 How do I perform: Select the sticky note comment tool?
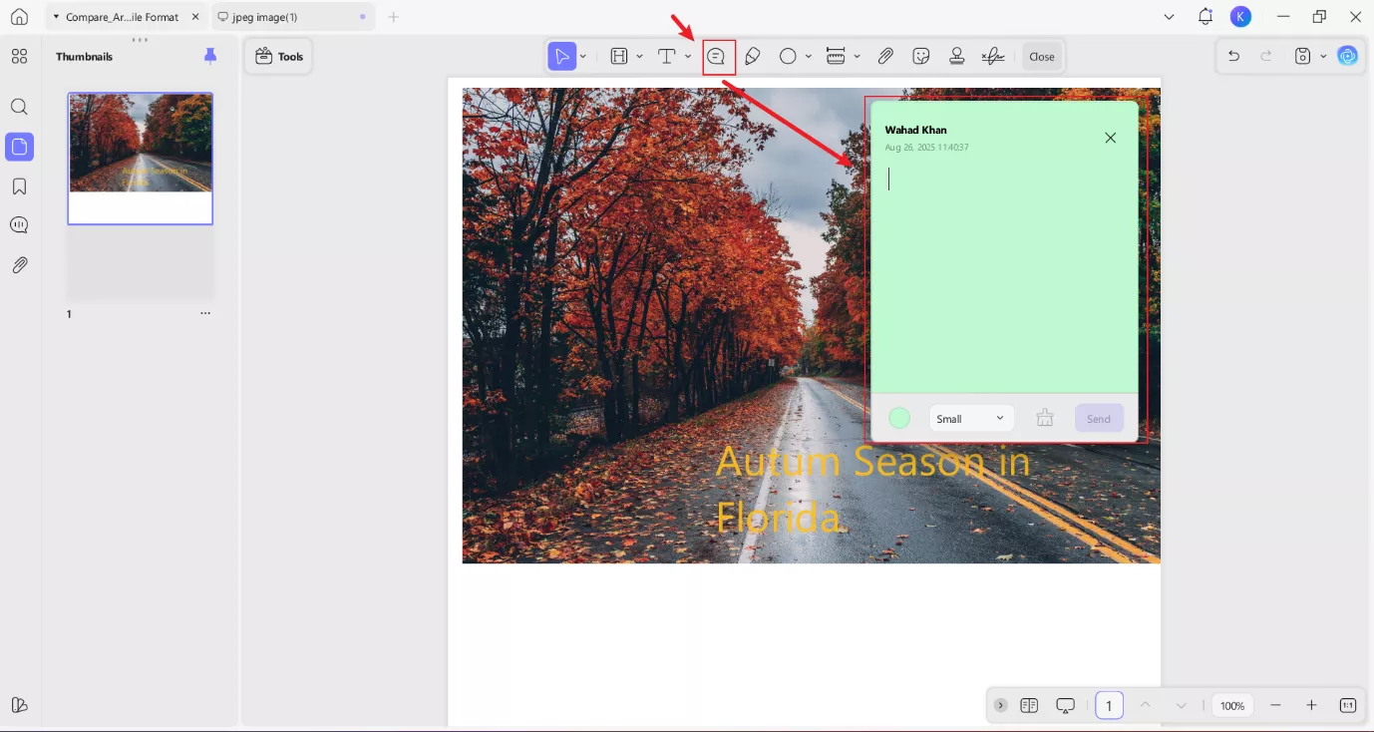pyautogui.click(x=716, y=56)
